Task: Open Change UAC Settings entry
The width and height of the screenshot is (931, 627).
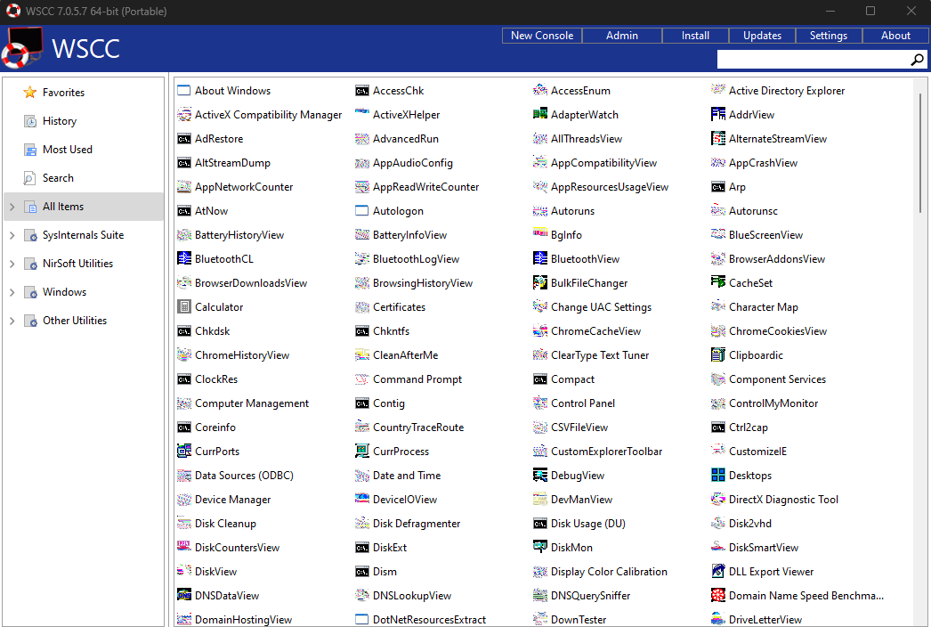Action: (x=601, y=306)
